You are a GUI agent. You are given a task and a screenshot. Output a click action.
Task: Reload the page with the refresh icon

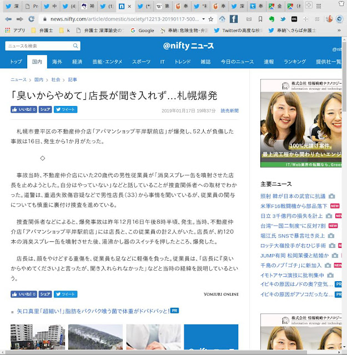pyautogui.click(x=31, y=19)
